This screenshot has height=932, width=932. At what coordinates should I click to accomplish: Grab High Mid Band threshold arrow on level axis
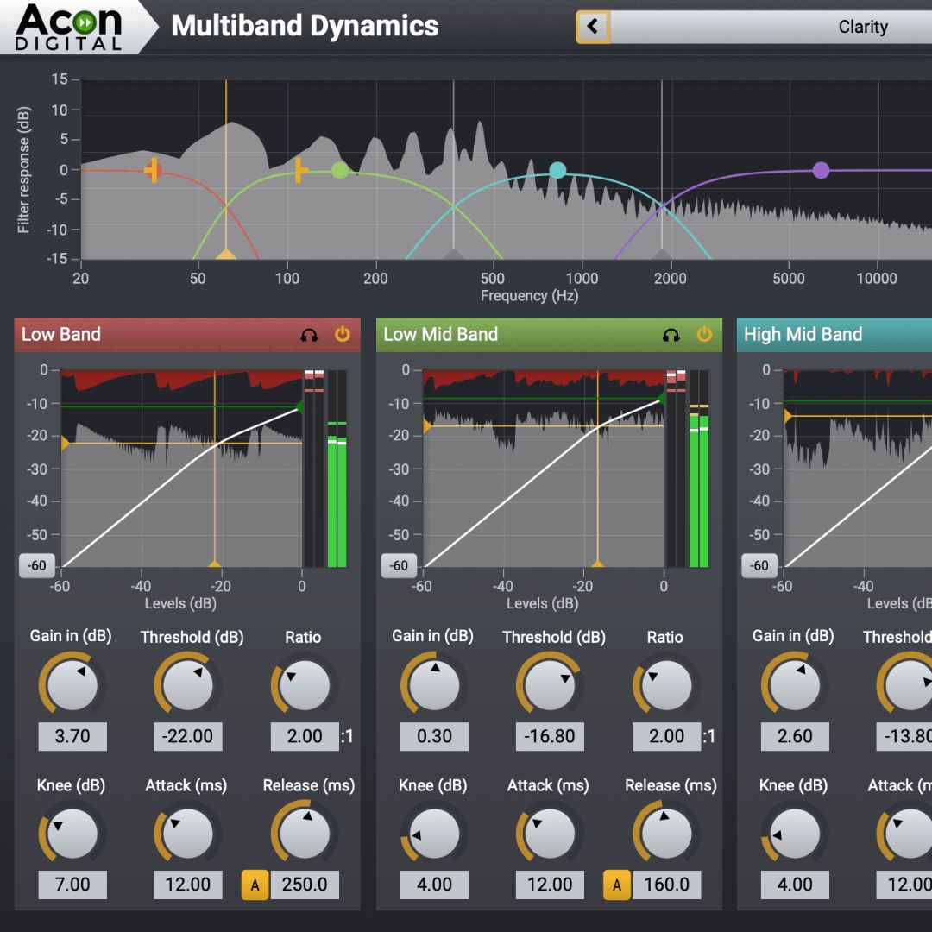point(787,416)
